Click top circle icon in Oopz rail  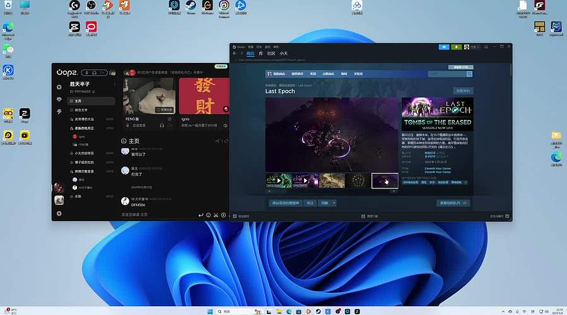59,87
